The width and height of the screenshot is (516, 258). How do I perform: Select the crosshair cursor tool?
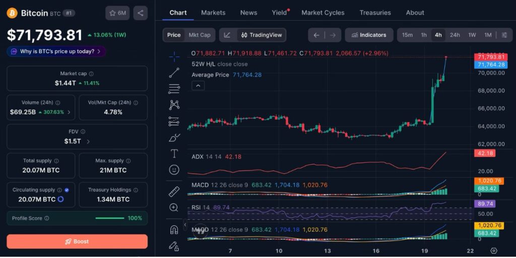[x=174, y=56]
